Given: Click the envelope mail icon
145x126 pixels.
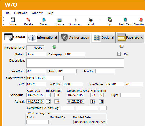Looking at the screenshot, I should coord(121,46).
